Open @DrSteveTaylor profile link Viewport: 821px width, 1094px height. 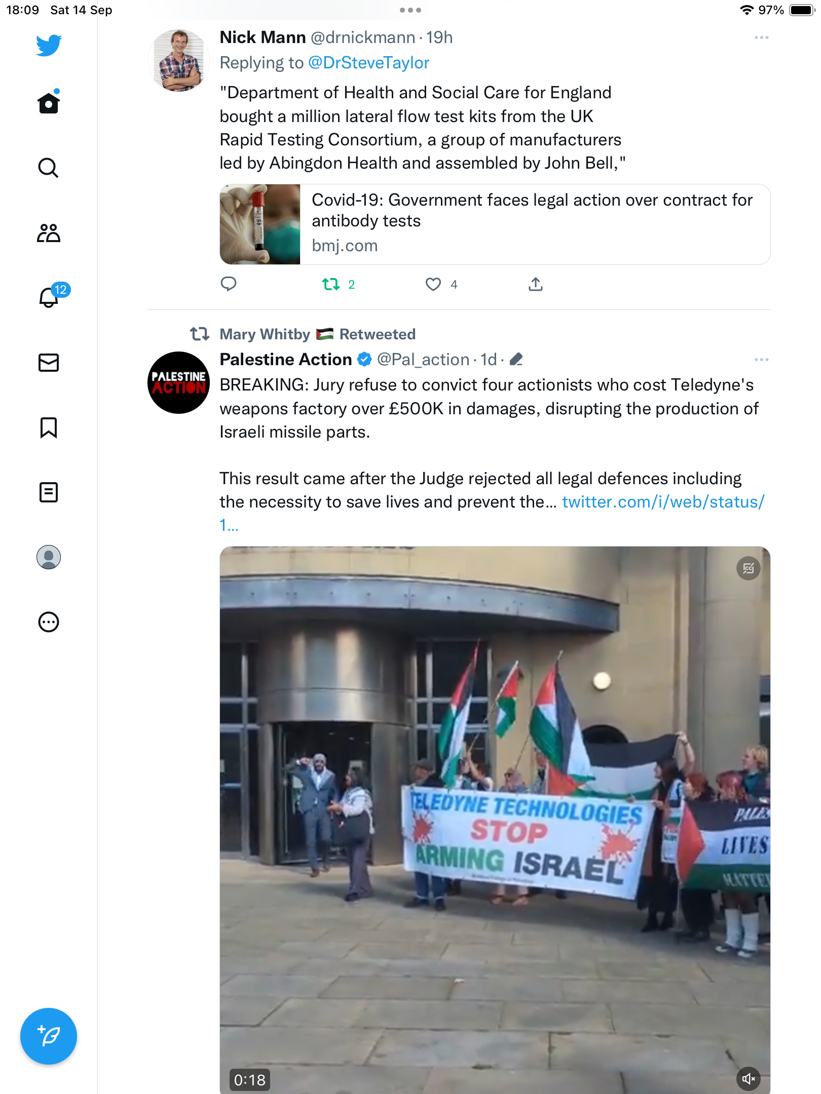tap(369, 63)
